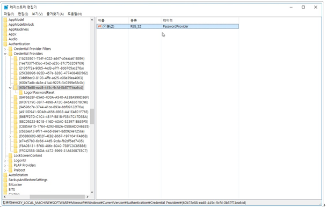Click the LogonUI folder icon
Screen dimensions: 326x208
[x=10, y=160]
